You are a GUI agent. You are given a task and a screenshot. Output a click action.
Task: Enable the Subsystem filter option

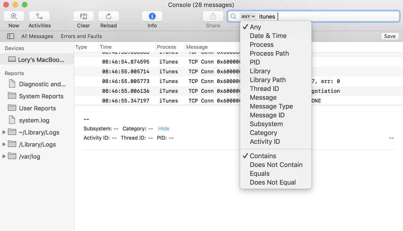tap(266, 124)
